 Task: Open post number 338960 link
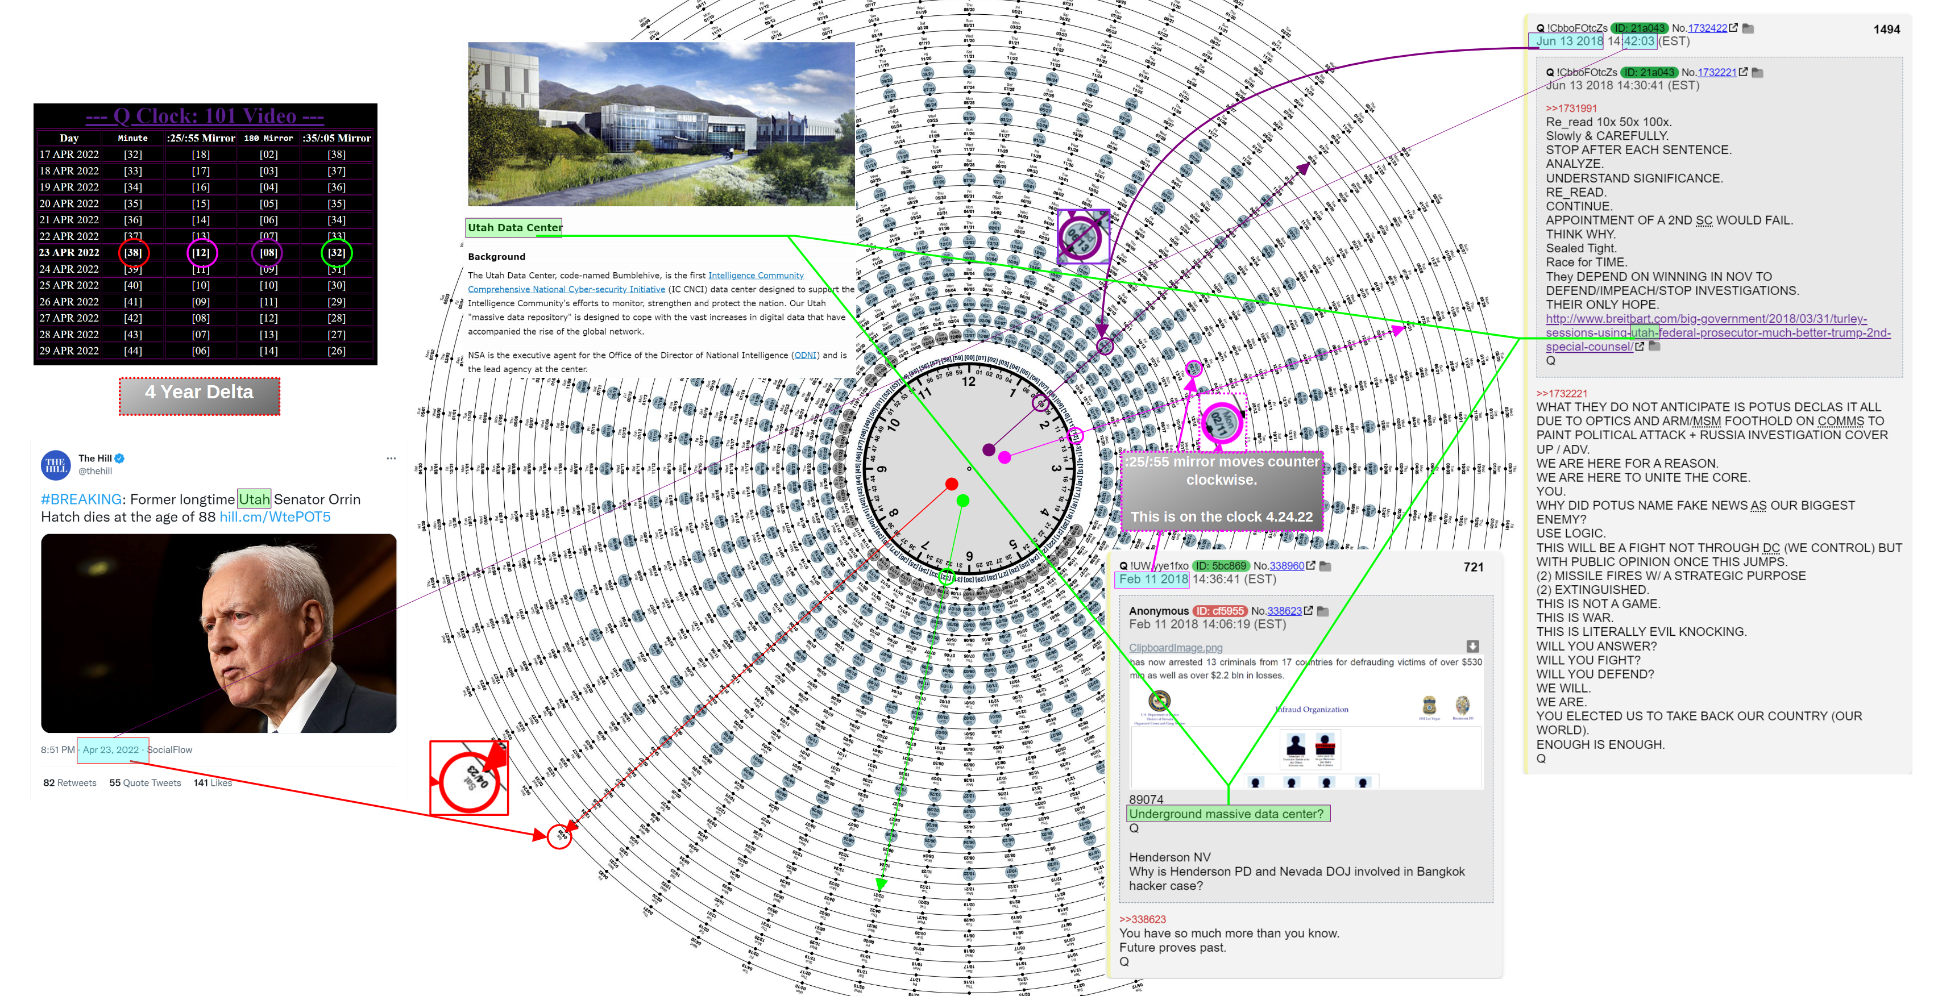pyautogui.click(x=1287, y=566)
